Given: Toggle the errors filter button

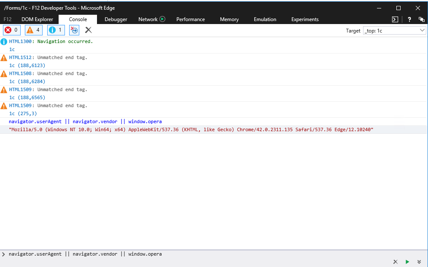Looking at the screenshot, I should [x=11, y=30].
